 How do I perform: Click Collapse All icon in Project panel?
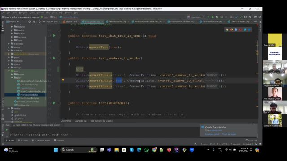(x=34, y=21)
